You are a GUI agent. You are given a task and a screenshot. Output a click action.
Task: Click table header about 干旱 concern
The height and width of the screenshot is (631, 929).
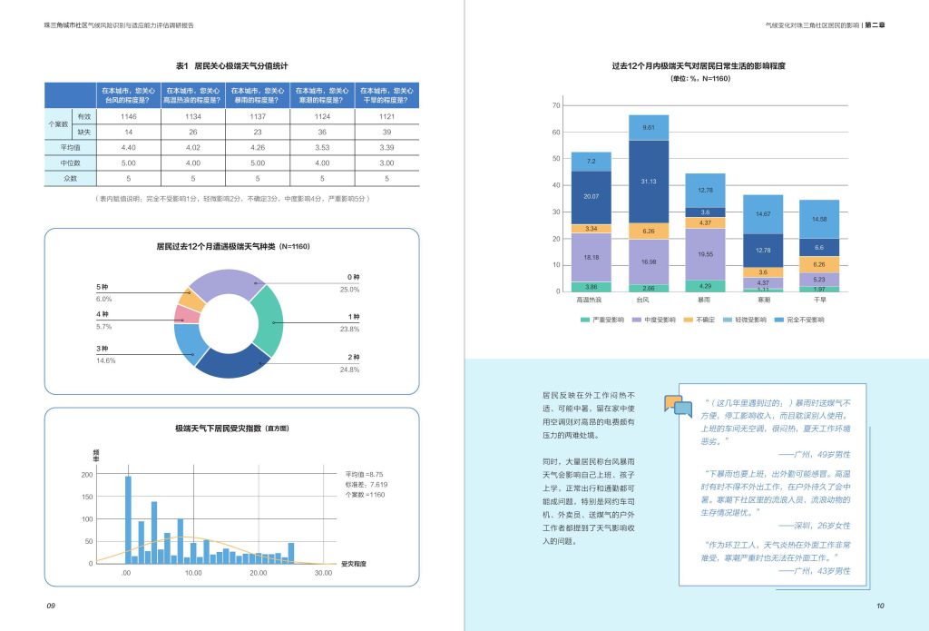pos(387,95)
